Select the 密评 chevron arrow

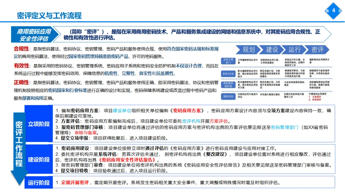tap(318, 50)
